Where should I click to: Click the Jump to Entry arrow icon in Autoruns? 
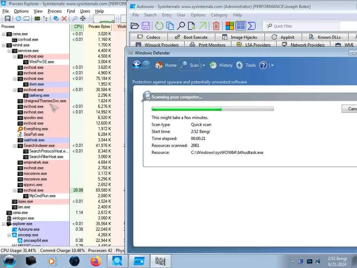[203, 26]
